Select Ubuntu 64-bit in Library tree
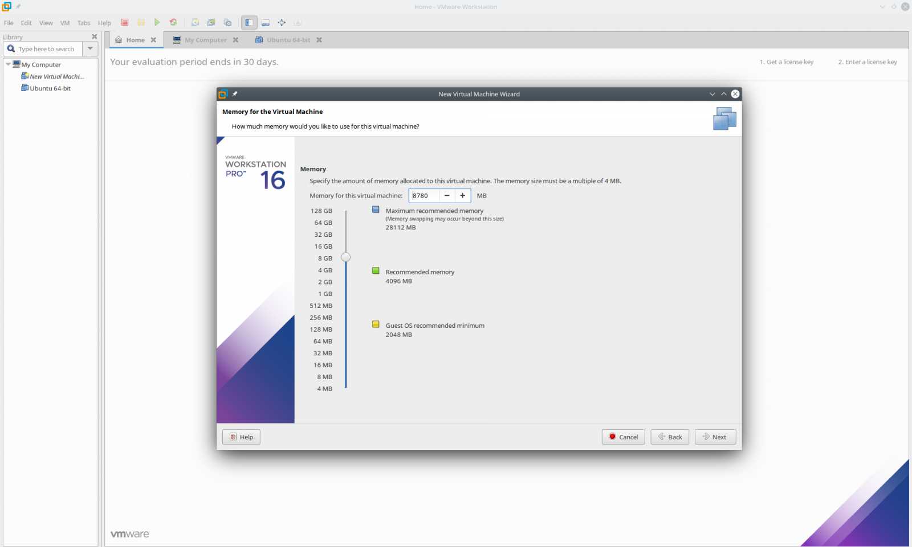This screenshot has width=912, height=547. [46, 88]
